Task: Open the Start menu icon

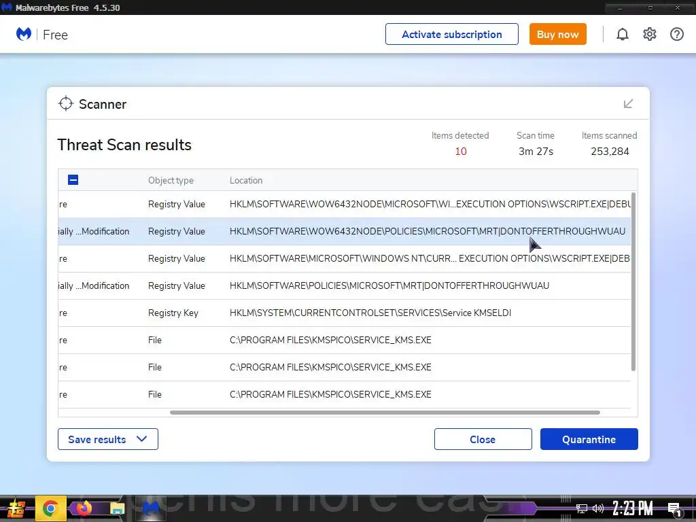Action: click(16, 509)
